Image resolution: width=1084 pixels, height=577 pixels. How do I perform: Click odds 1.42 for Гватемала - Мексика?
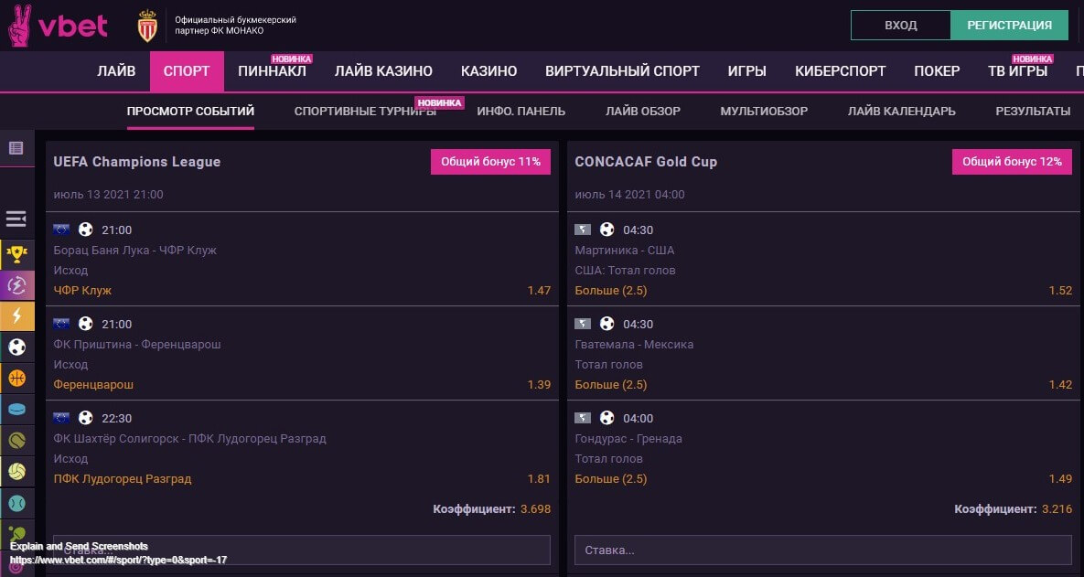(x=1060, y=384)
